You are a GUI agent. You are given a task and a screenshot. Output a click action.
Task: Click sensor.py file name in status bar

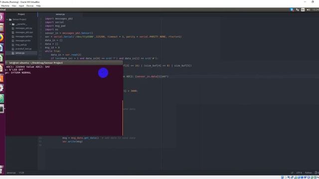11,173
